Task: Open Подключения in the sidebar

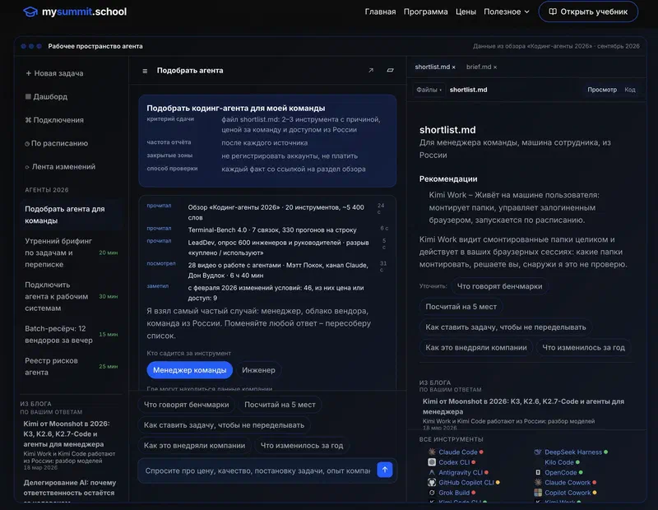Action: click(72, 120)
